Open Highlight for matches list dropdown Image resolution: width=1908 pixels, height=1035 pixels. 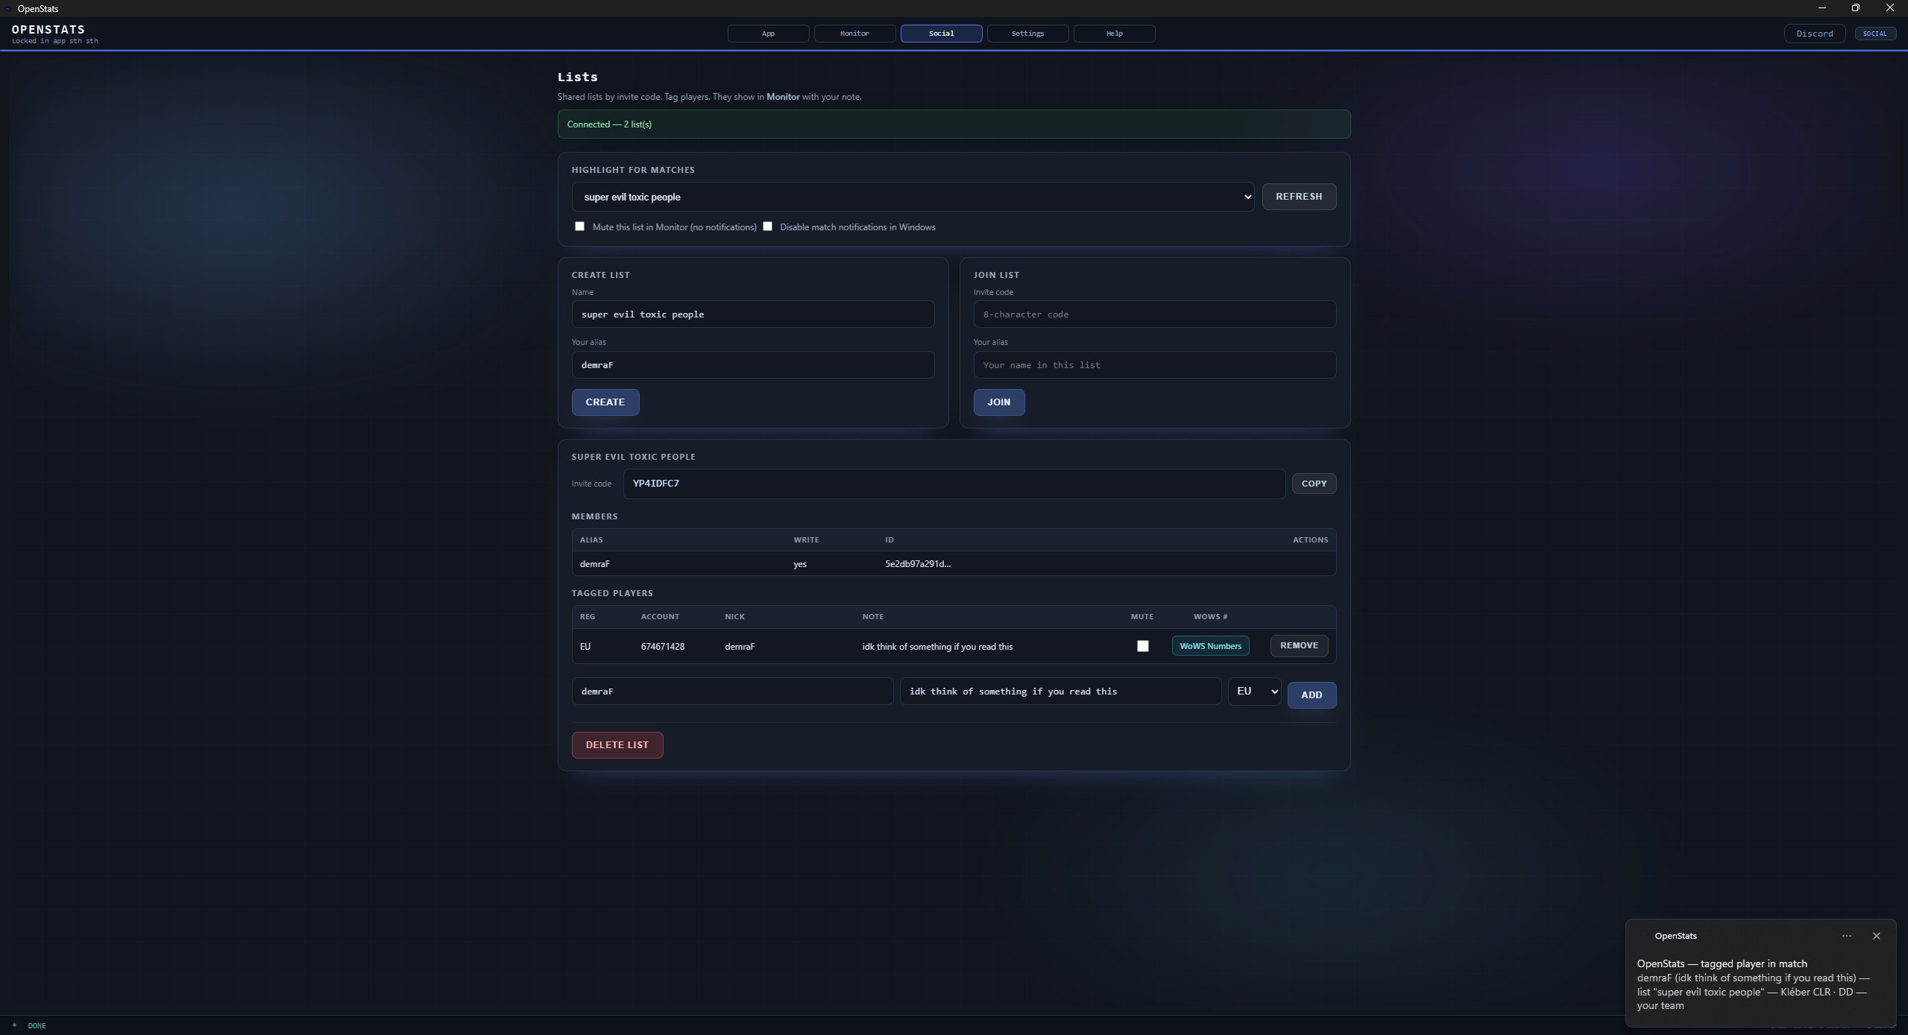click(913, 197)
